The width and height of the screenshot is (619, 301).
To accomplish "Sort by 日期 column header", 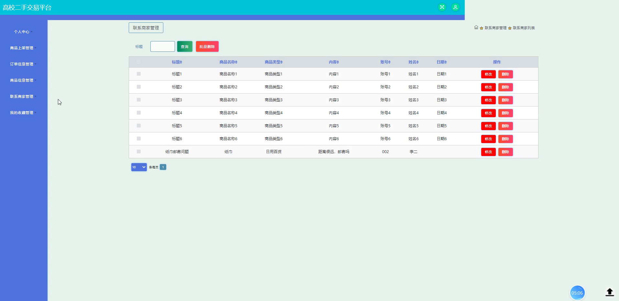I will point(441,62).
